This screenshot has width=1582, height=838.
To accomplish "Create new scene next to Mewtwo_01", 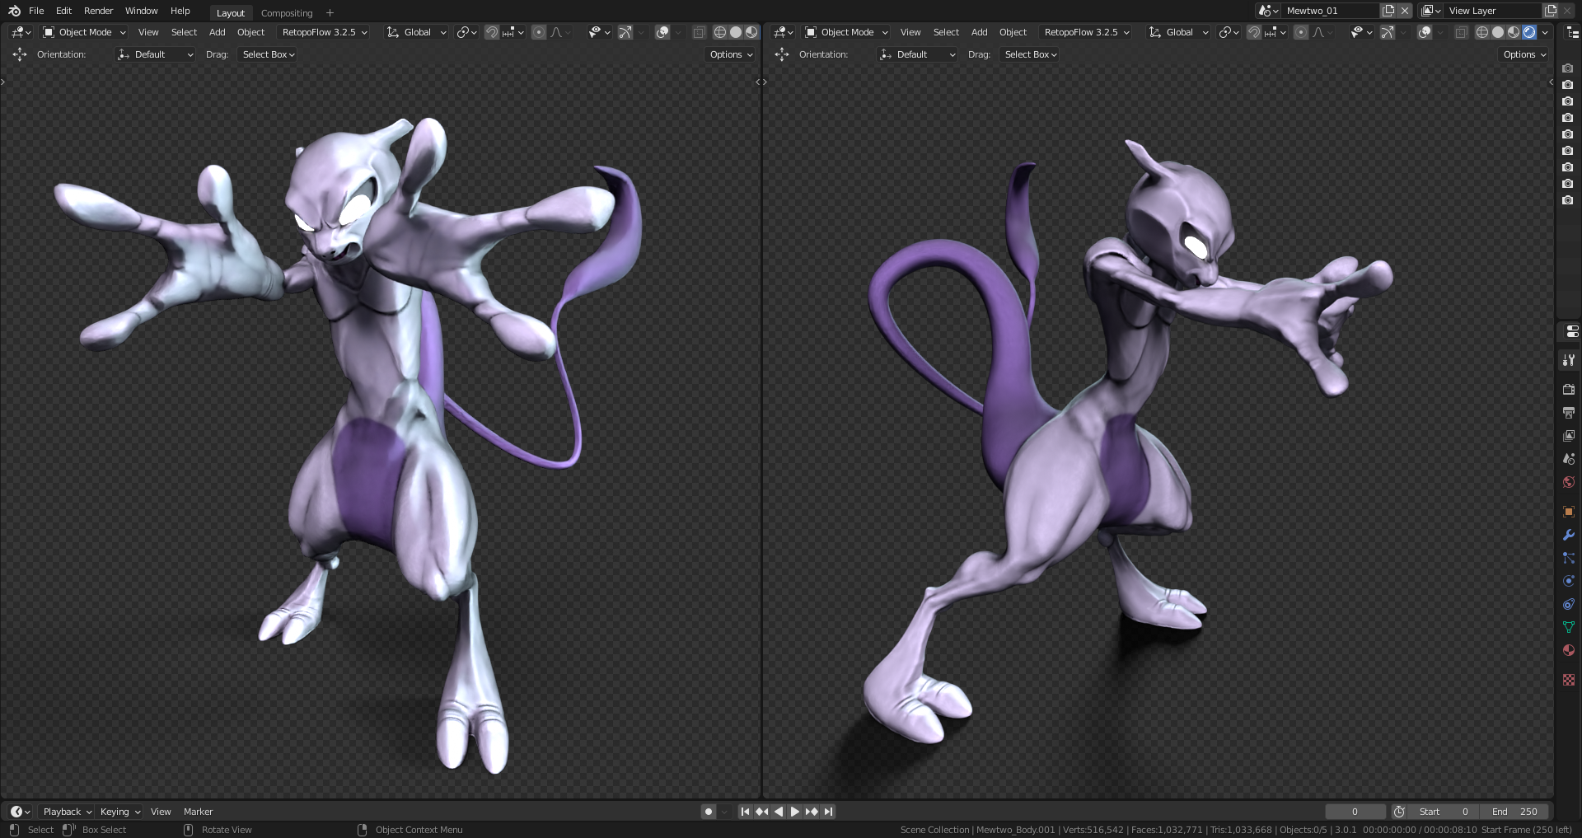I will coord(1388,11).
